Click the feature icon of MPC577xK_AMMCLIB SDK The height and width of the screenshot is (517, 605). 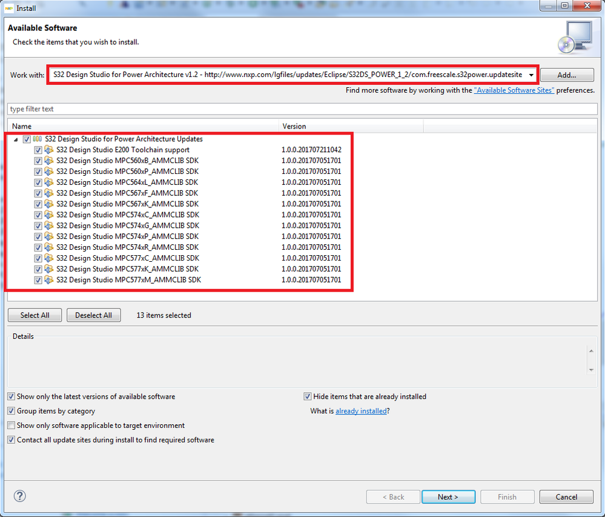(49, 269)
